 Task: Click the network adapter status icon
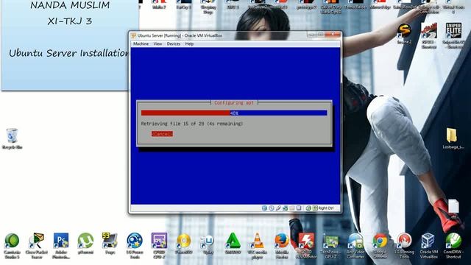[x=285, y=208]
